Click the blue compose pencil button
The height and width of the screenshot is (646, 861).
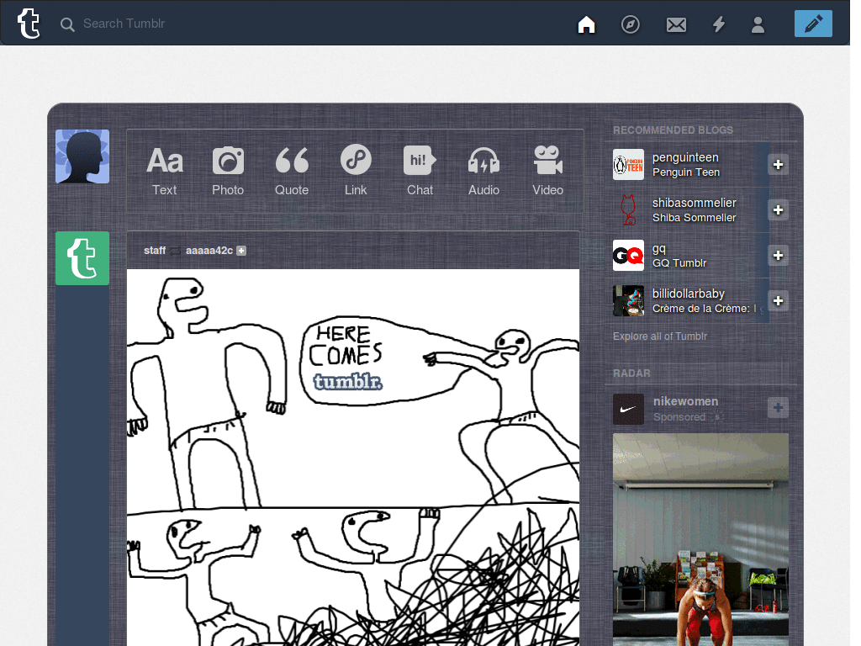click(813, 24)
